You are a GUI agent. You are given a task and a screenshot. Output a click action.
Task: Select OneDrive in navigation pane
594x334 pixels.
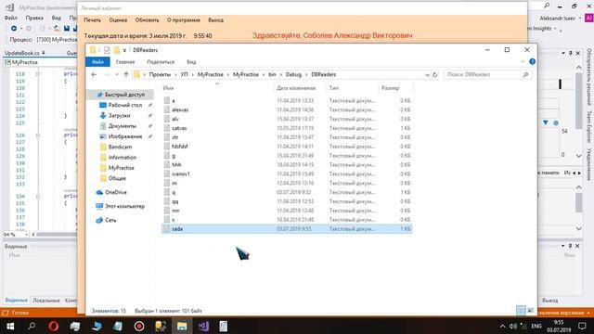point(115,192)
